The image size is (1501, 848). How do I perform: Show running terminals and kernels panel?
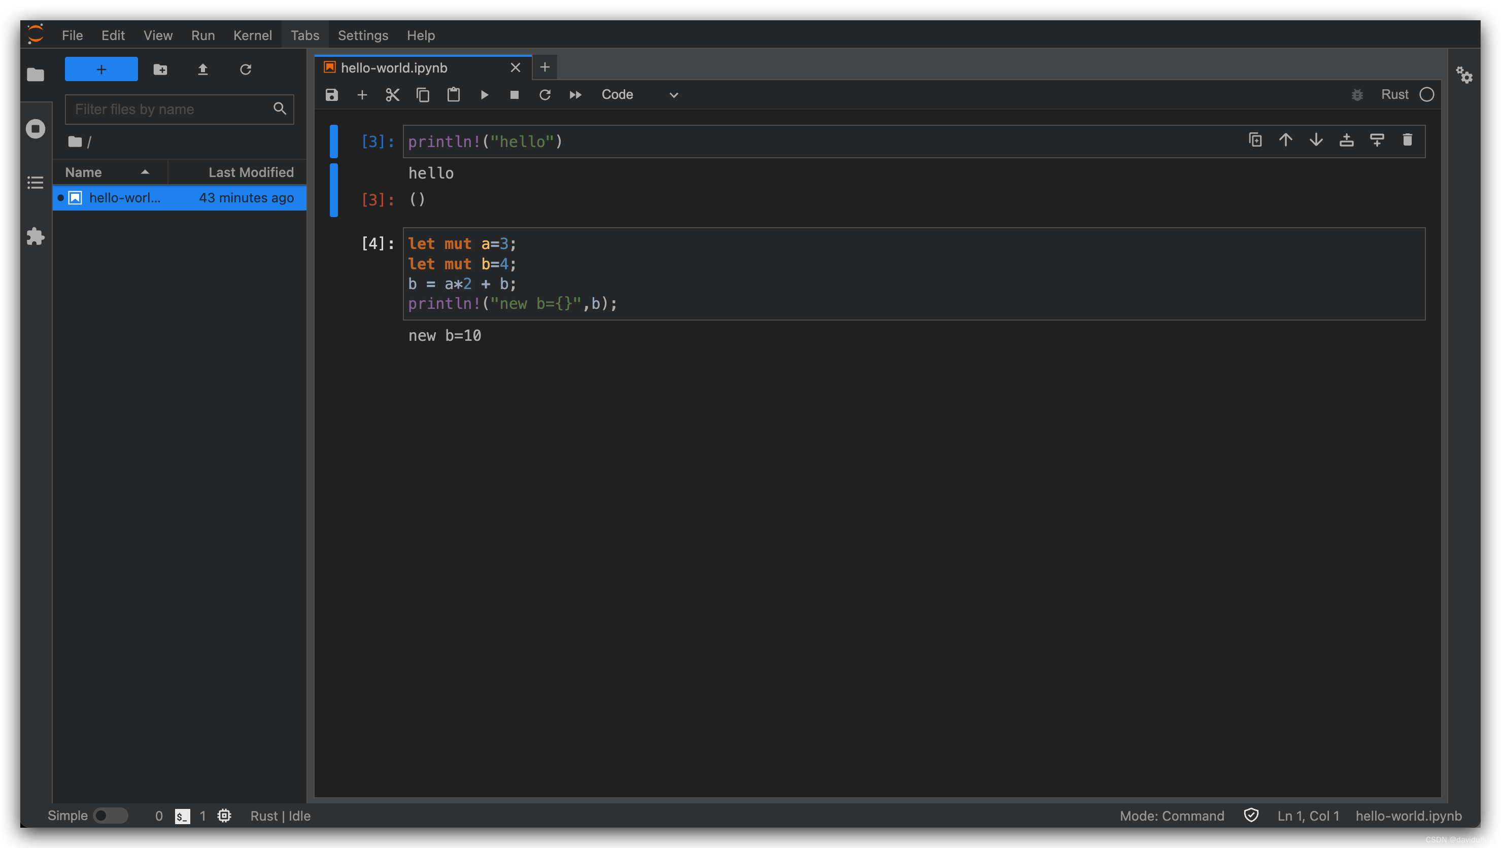click(x=35, y=129)
